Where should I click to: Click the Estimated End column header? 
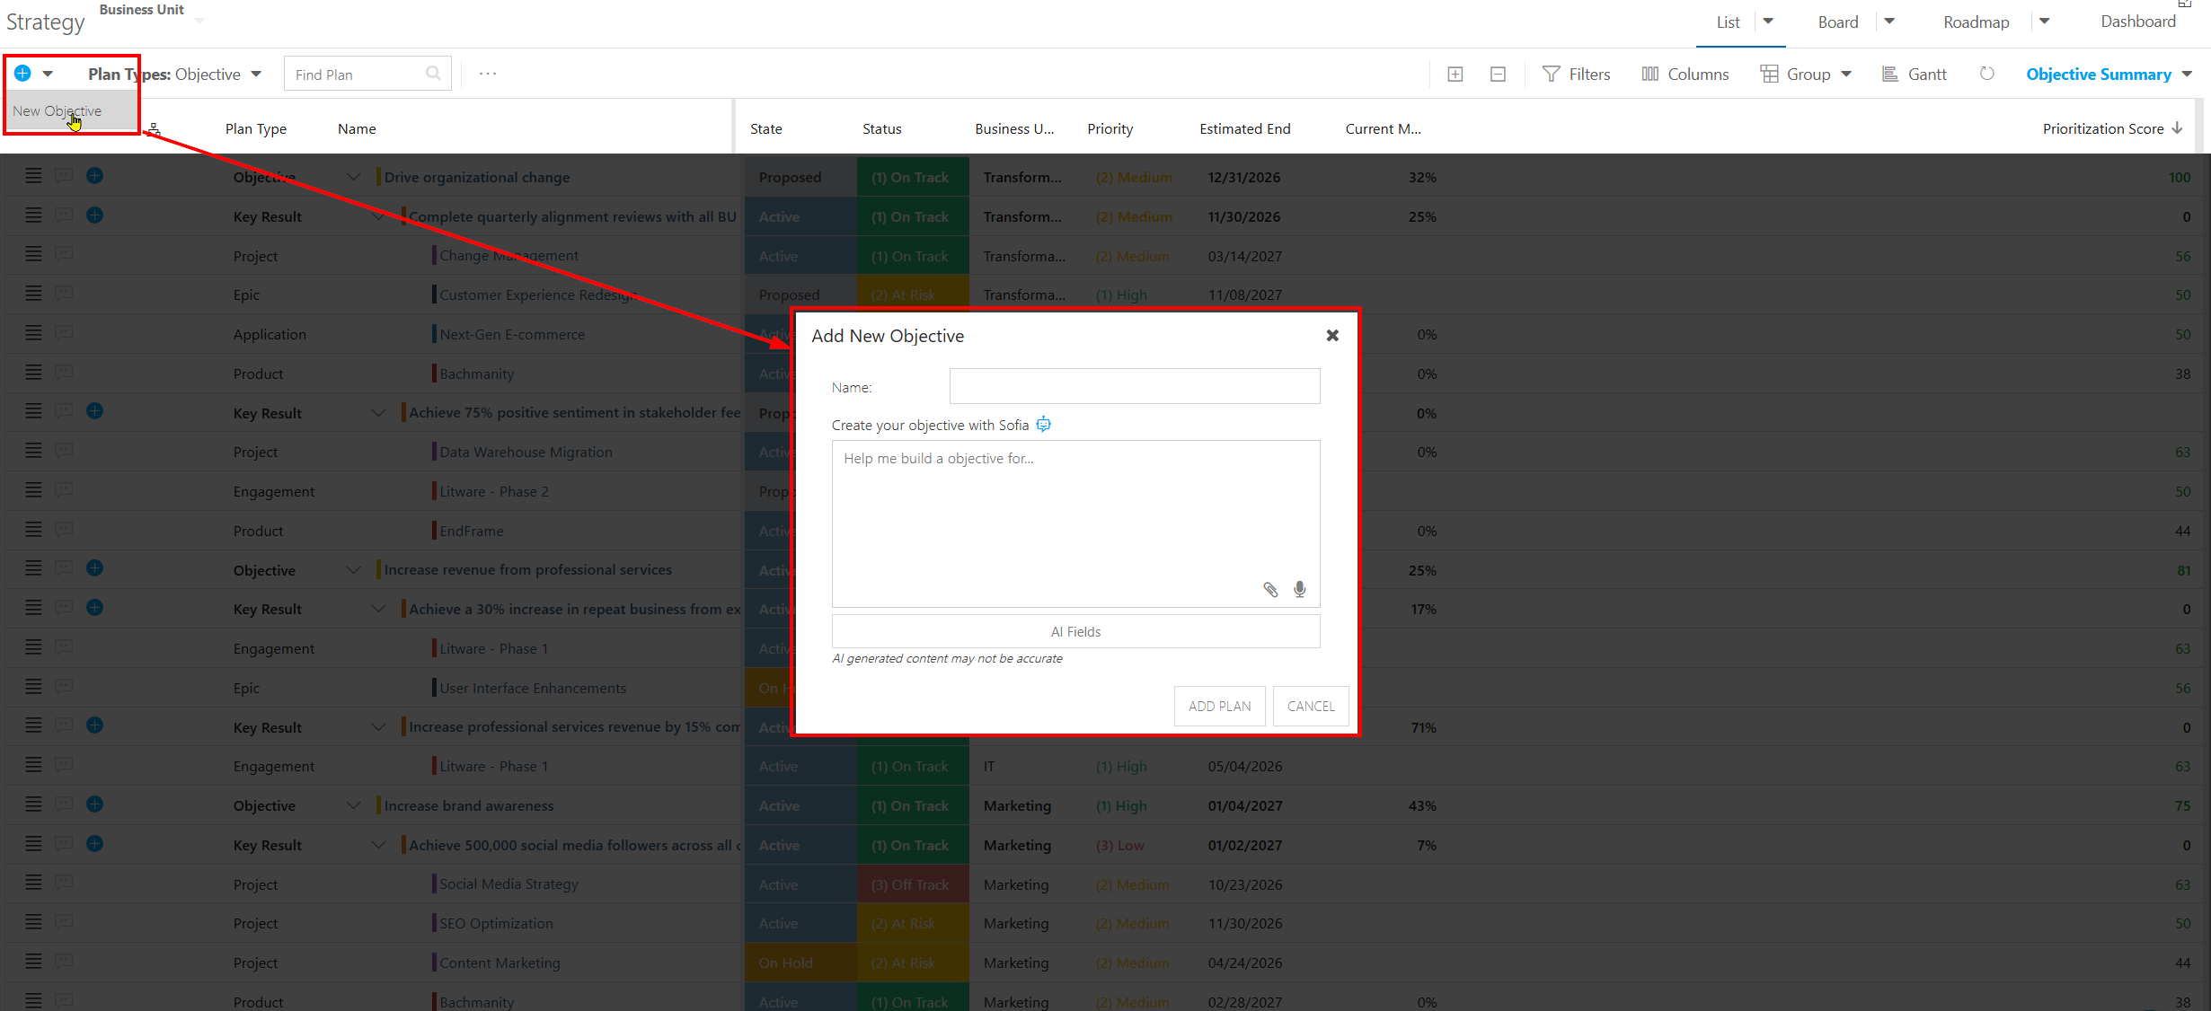point(1244,128)
